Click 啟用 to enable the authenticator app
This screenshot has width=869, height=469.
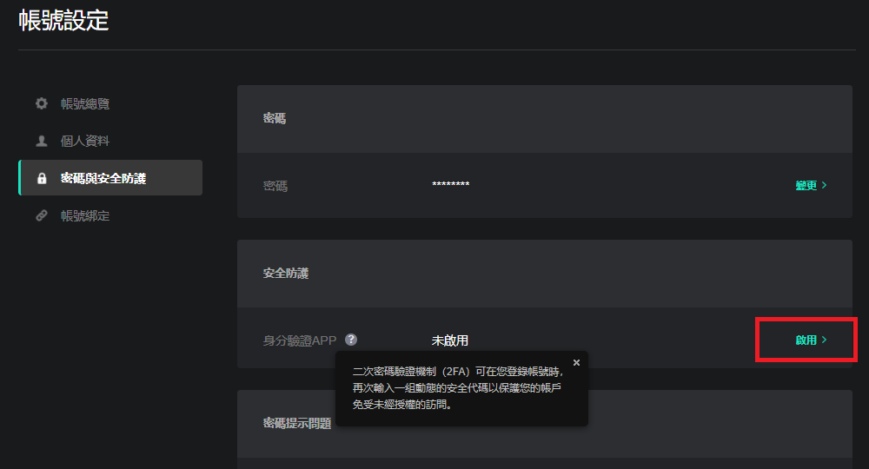click(x=806, y=340)
